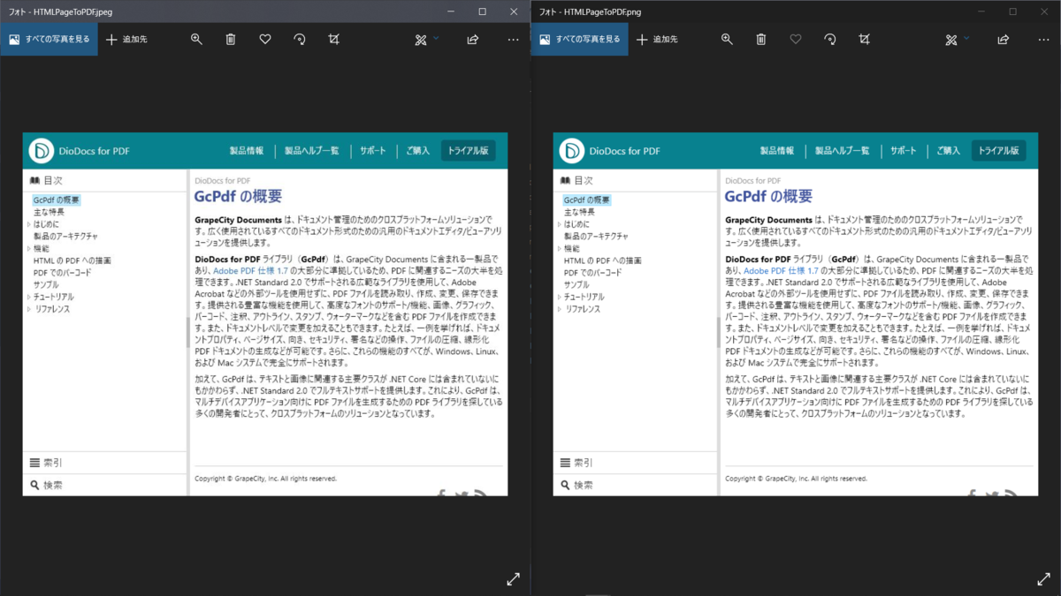
Task: Open 検索 panel header in png image
Action: pyautogui.click(x=636, y=485)
